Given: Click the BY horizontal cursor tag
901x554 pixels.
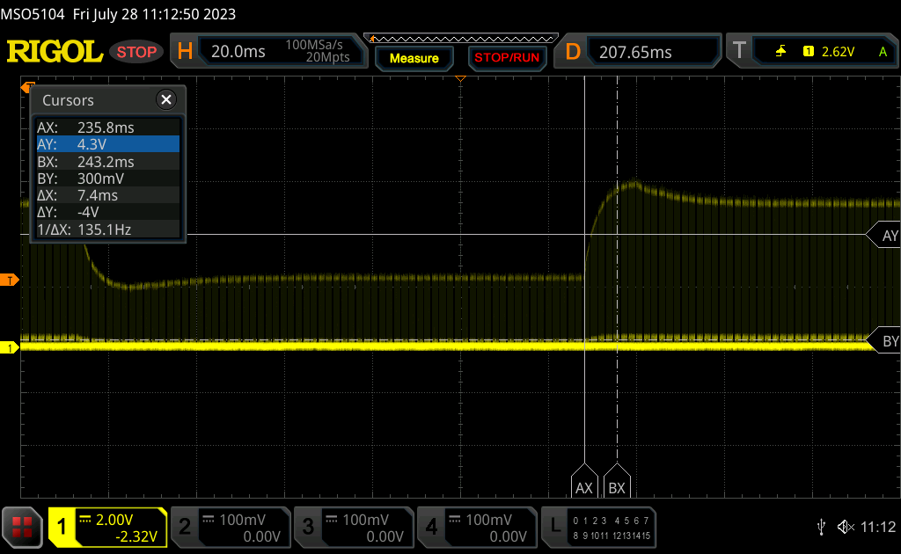Looking at the screenshot, I should (x=885, y=341).
